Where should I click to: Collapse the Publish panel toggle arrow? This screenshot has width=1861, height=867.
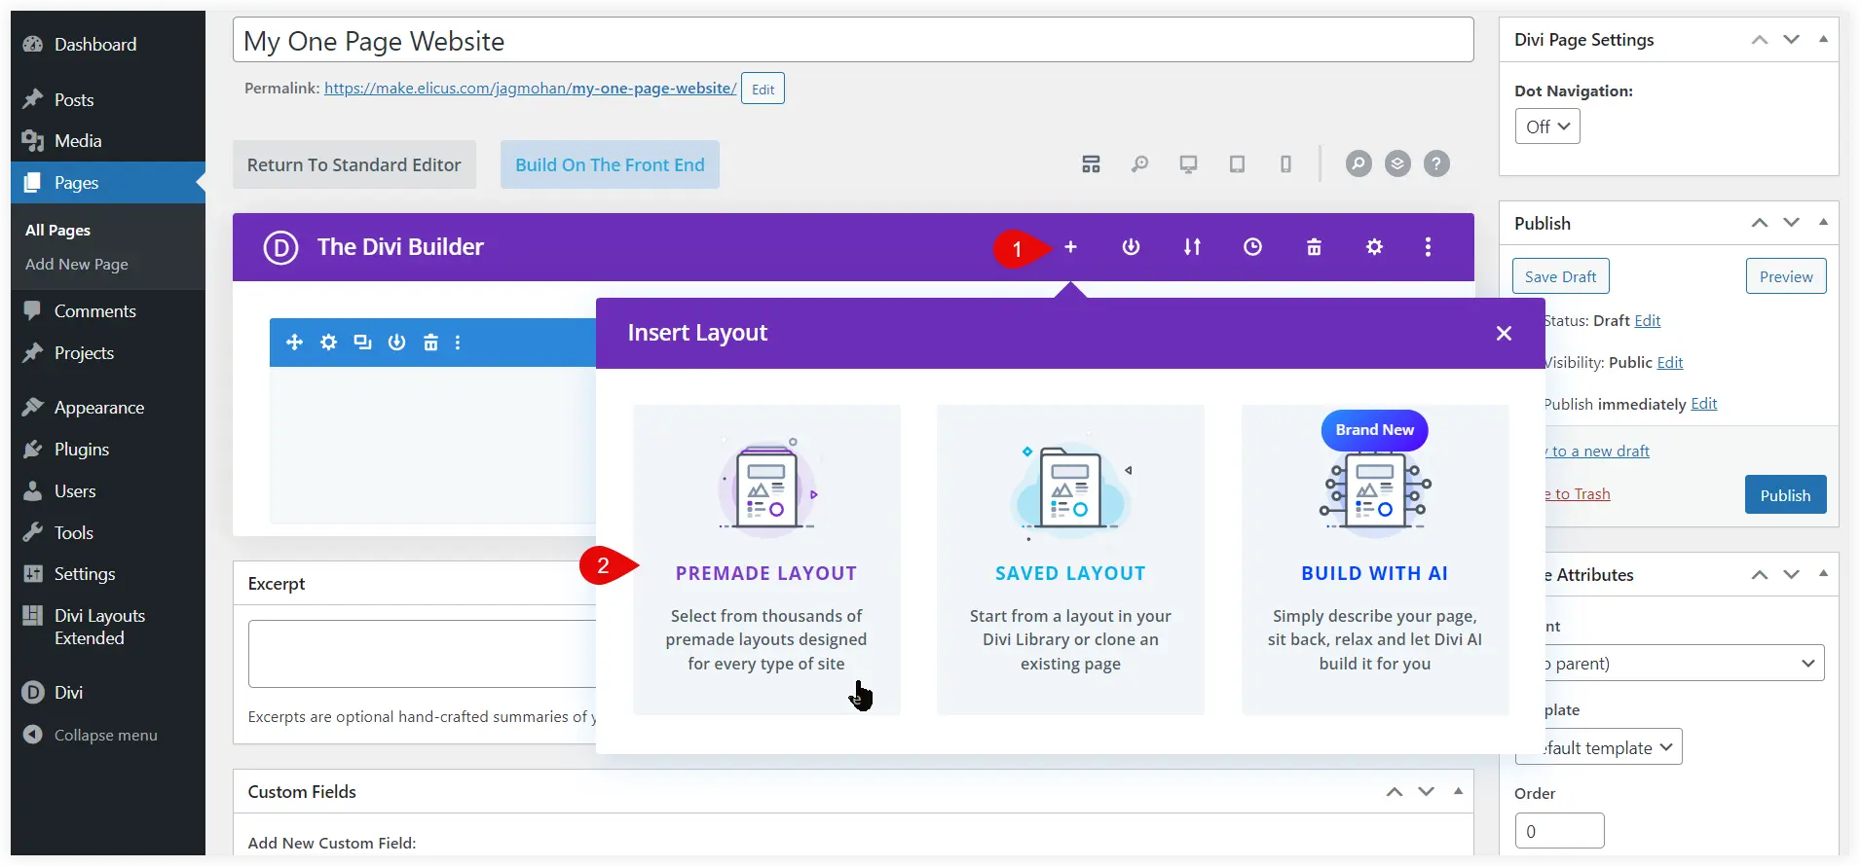point(1823,222)
